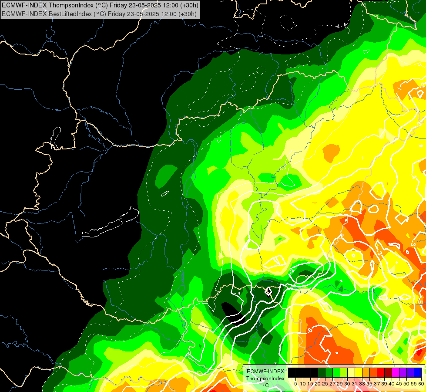Click the legend tick label 29
The image size is (426, 392).
340,384
